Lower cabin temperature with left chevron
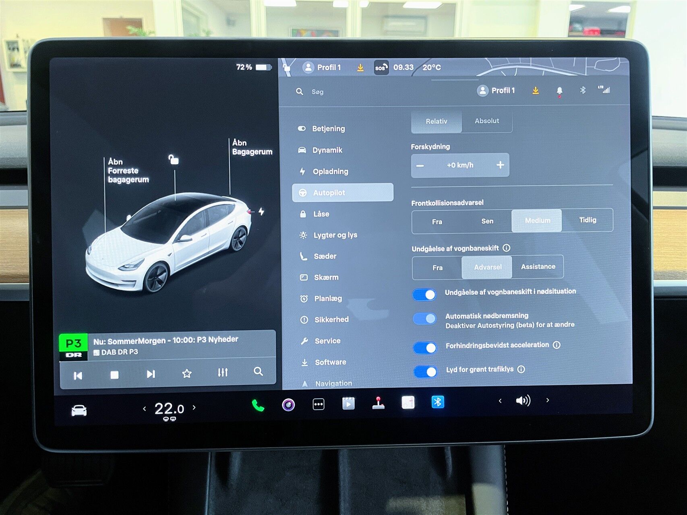This screenshot has height=515, width=687. tap(145, 409)
